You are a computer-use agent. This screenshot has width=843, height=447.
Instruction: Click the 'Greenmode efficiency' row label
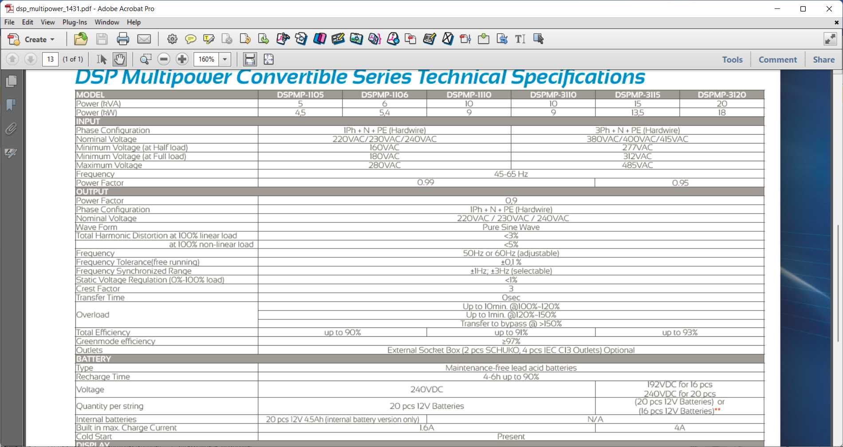[x=116, y=342]
